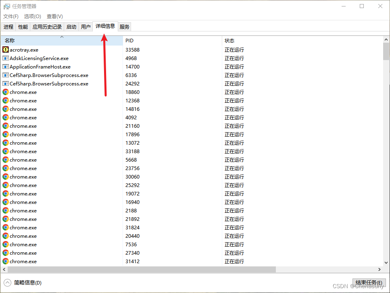390x293 pixels.
Task: Switch to the 性能 tab
Action: [x=23, y=27]
